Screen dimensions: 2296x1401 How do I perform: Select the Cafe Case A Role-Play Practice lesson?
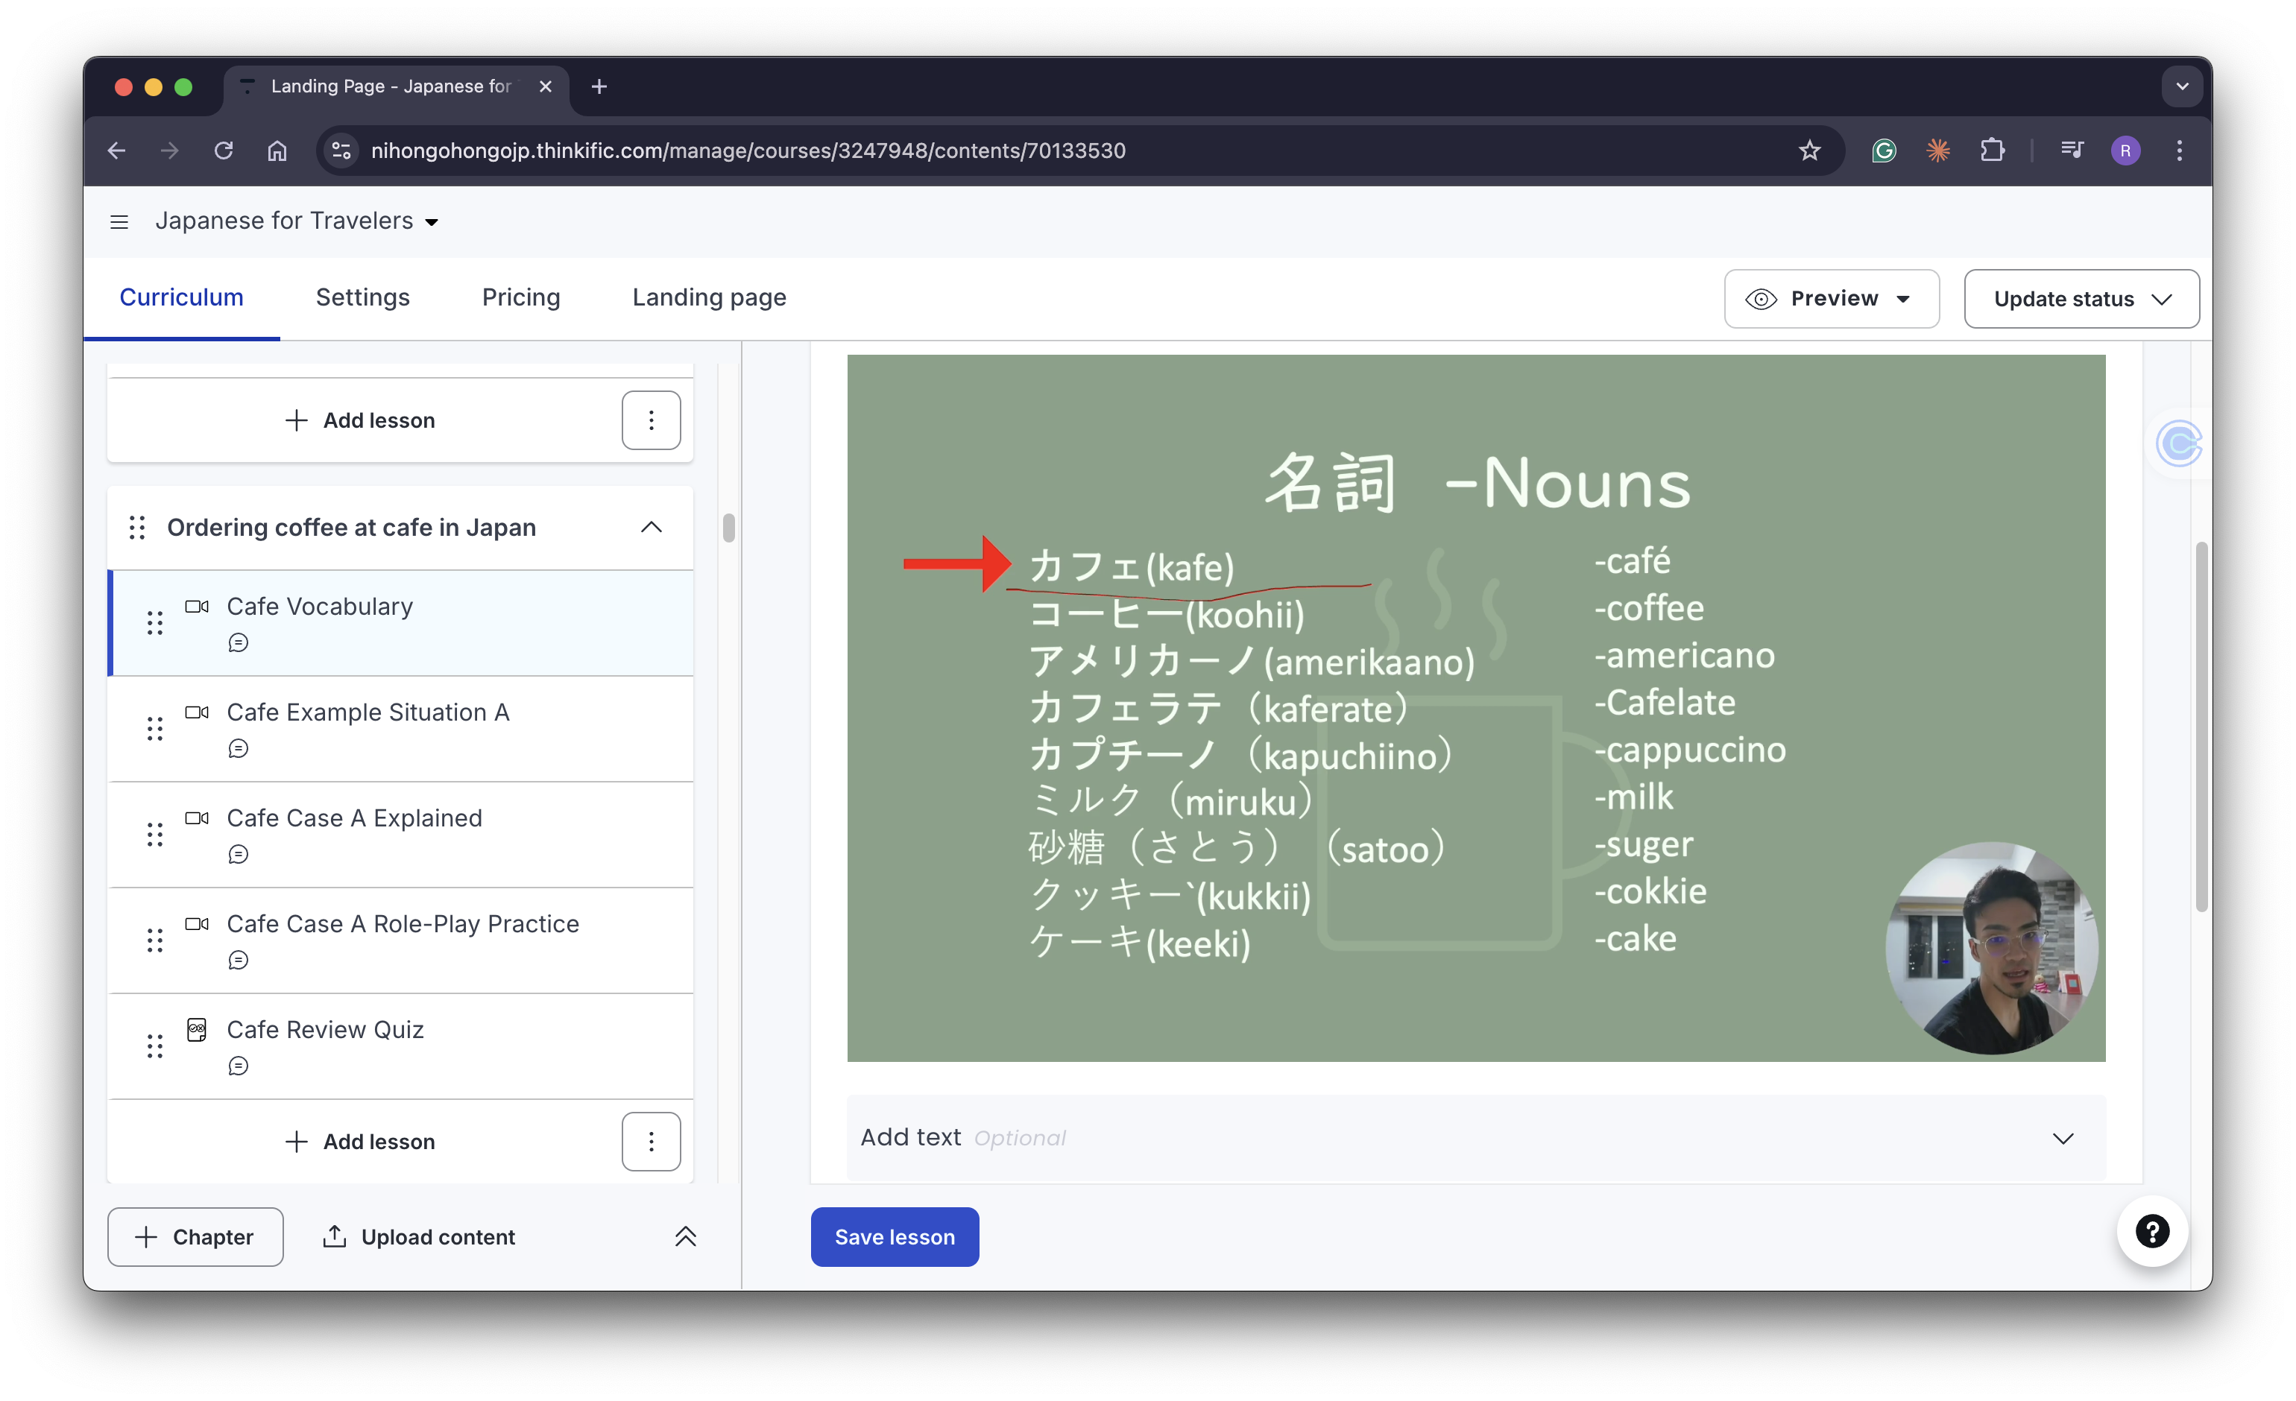(403, 924)
